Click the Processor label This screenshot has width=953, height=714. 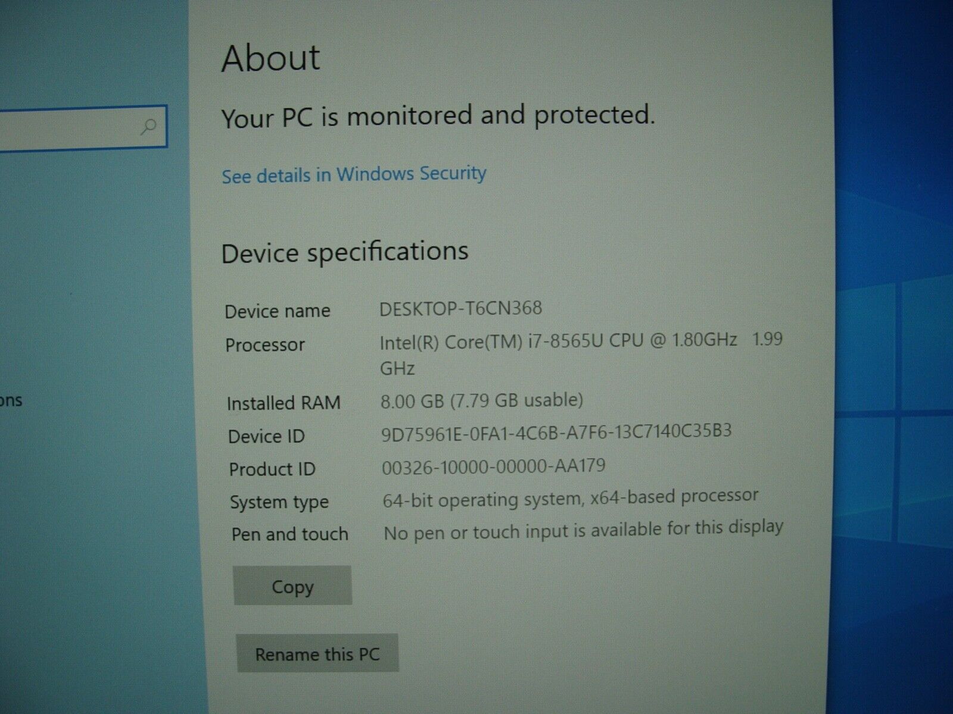coord(265,345)
